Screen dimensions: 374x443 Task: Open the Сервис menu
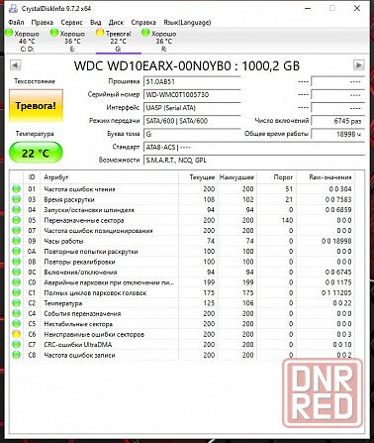point(71,23)
